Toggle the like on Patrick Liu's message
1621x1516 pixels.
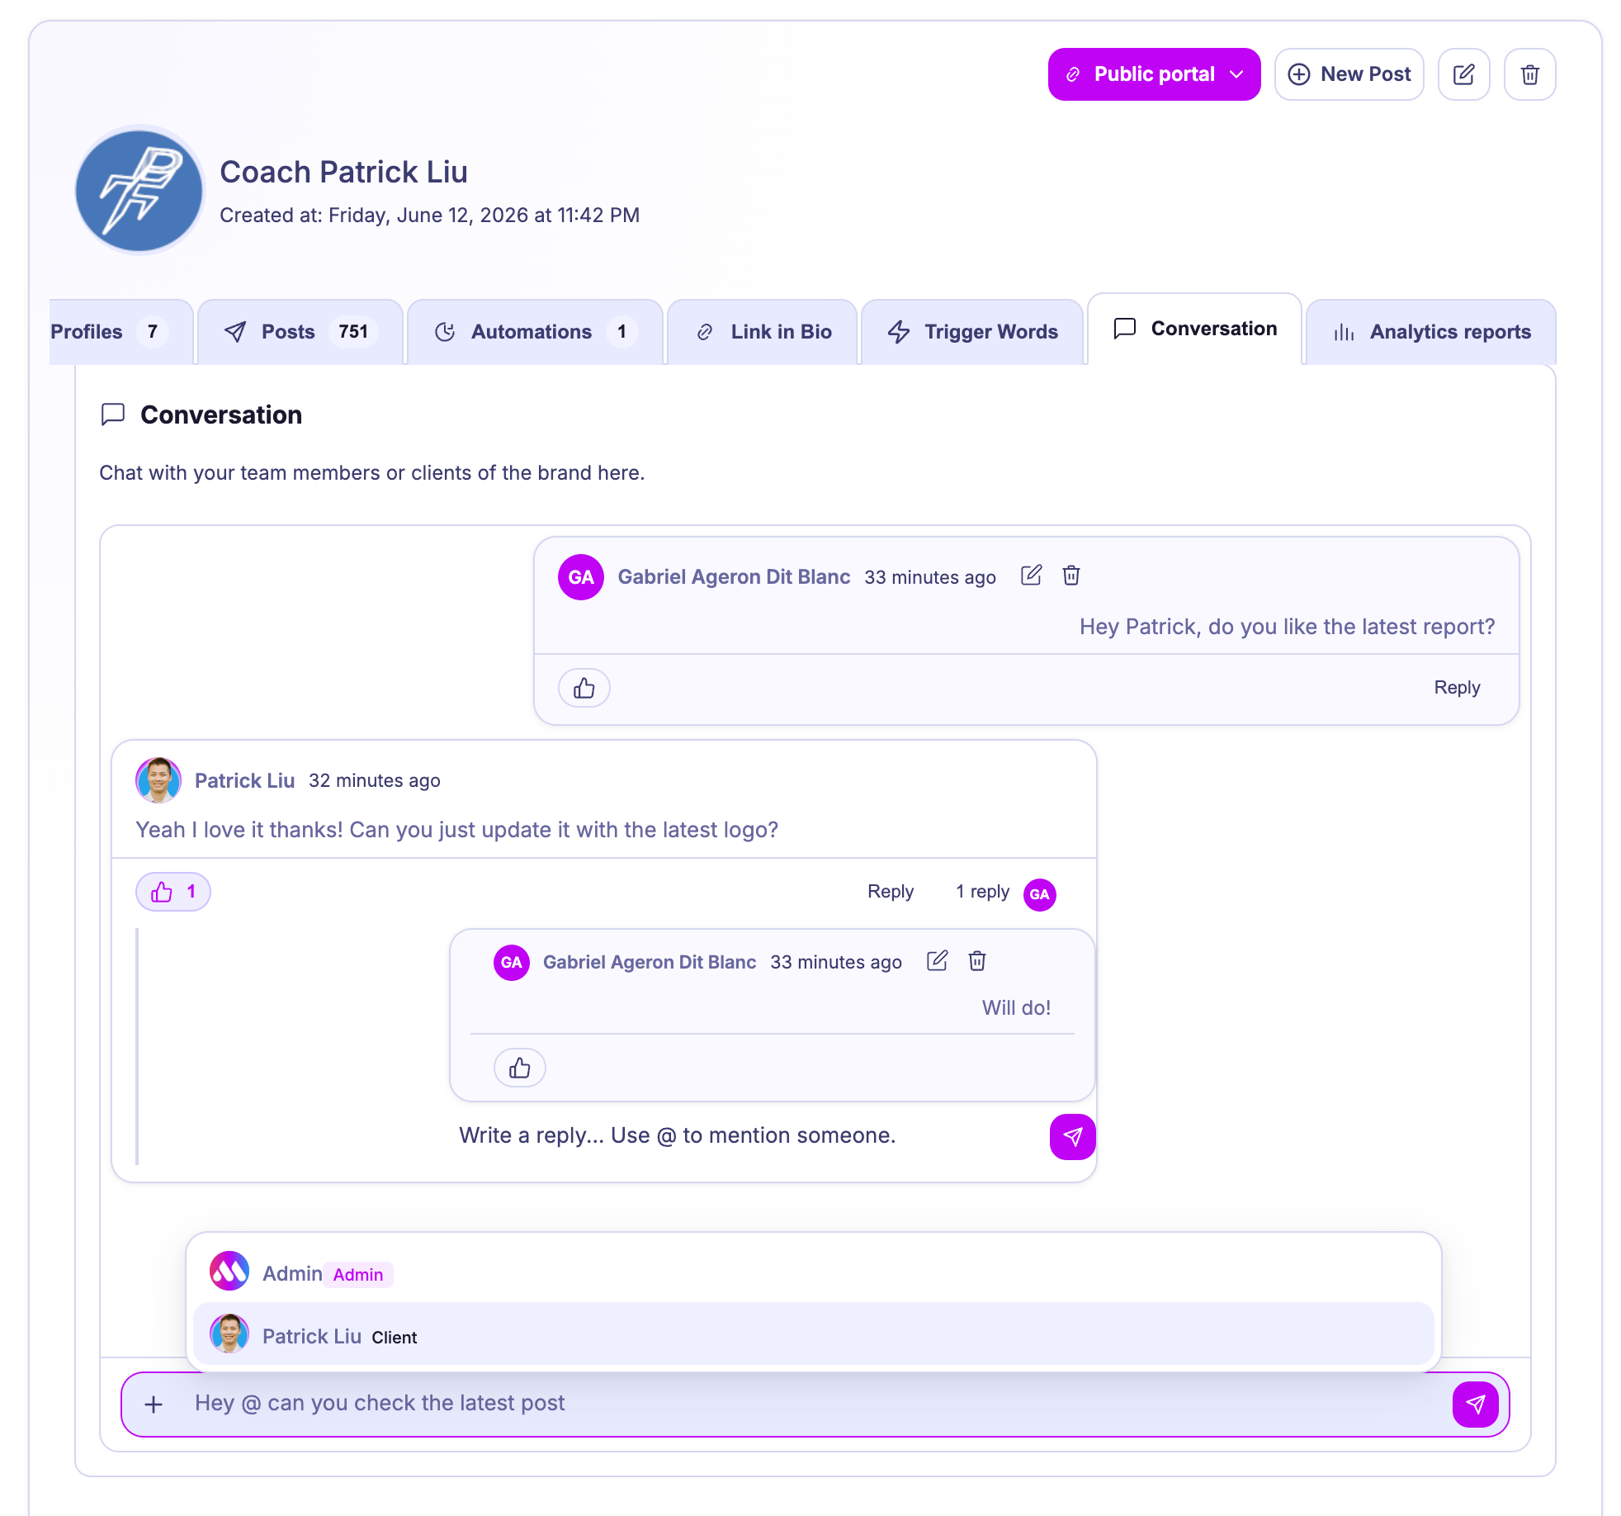173,892
